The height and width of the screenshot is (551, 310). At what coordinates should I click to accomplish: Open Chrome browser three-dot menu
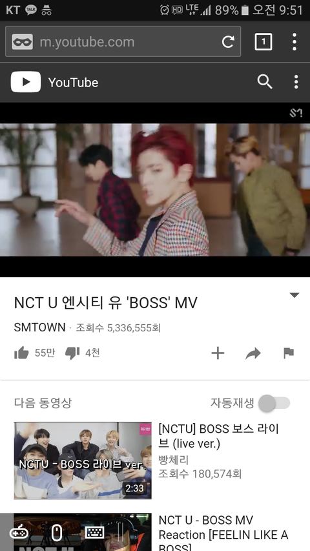(294, 42)
